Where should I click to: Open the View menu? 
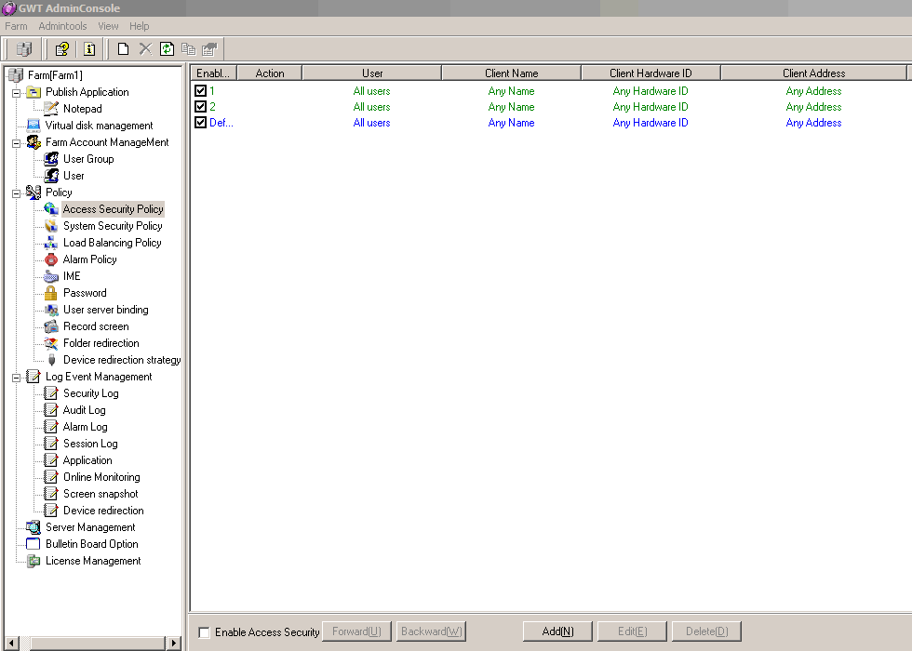[108, 26]
